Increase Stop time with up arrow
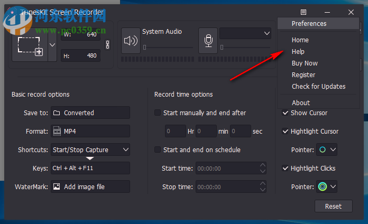 pyautogui.click(x=263, y=184)
